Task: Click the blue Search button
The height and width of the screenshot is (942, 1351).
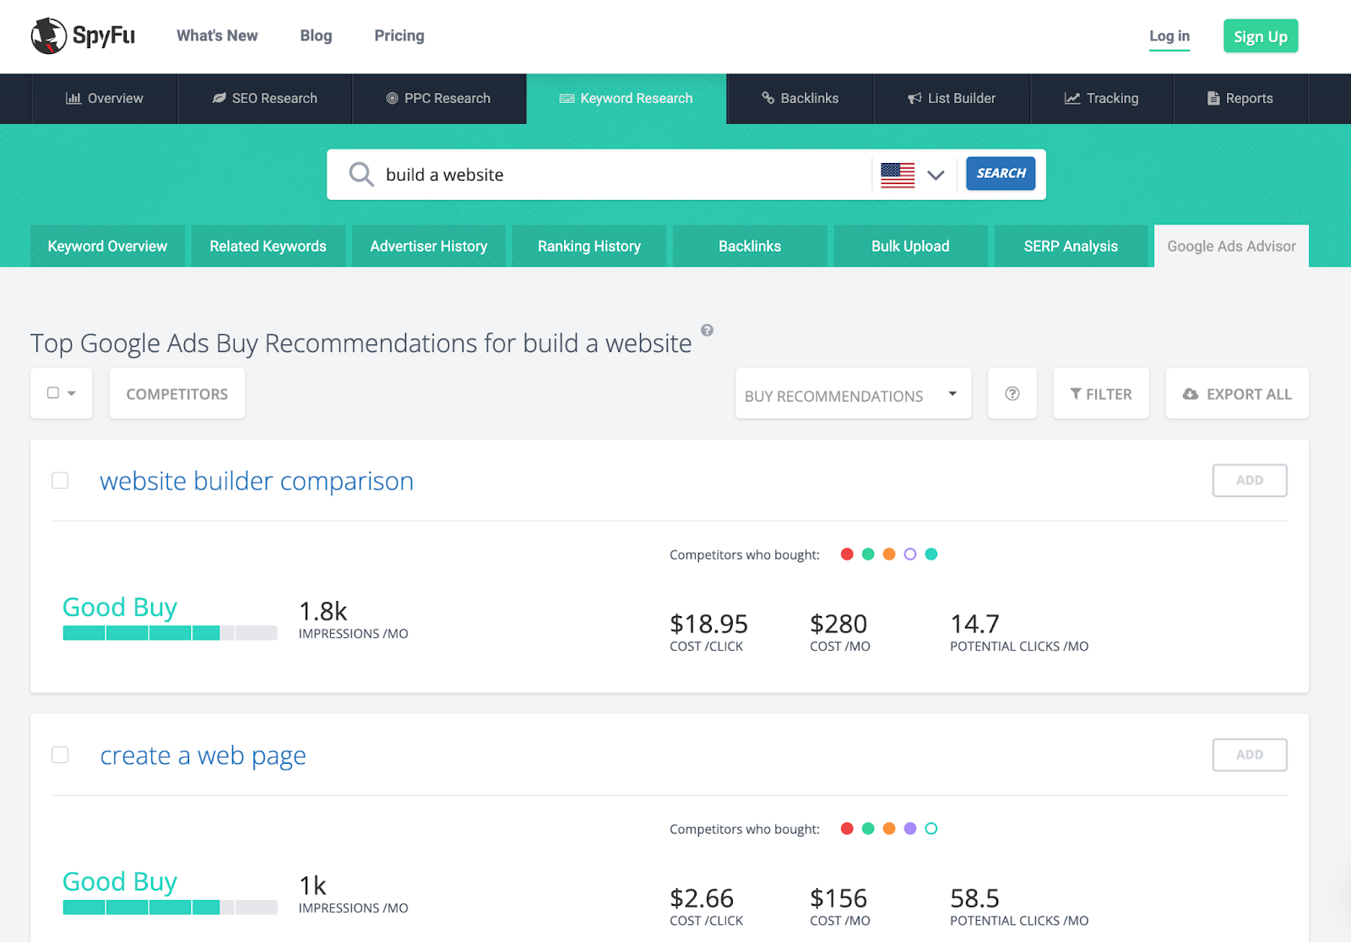Action: pyautogui.click(x=1001, y=173)
